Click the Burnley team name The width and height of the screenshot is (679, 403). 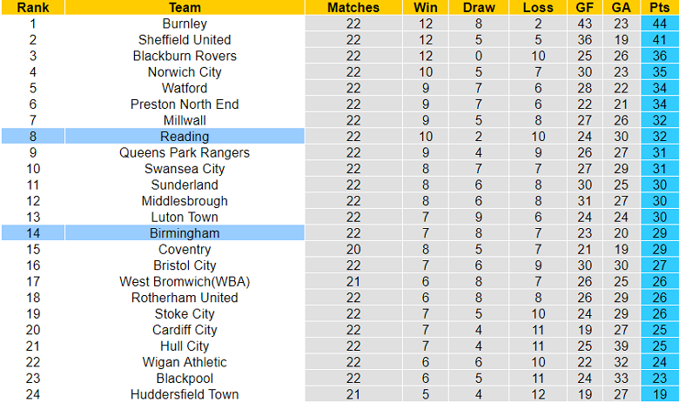point(185,24)
